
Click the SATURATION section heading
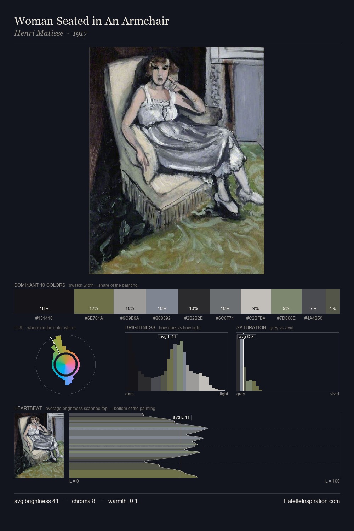(251, 327)
